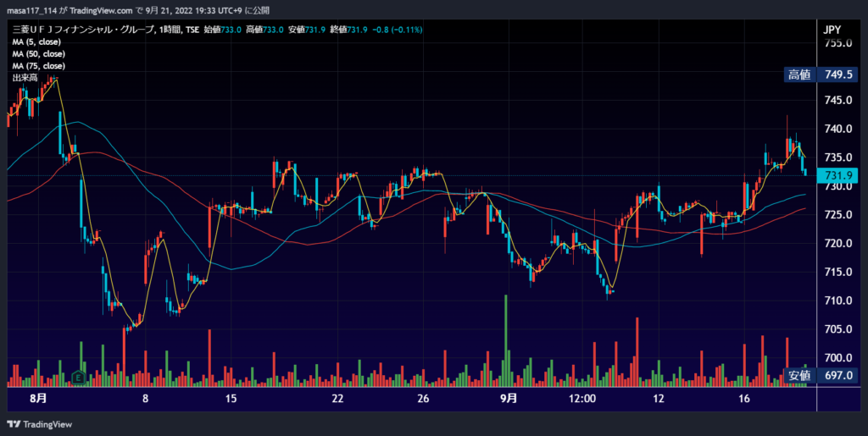Click the '15' date label on time axis
Screen dimensions: 868x436
pos(231,399)
